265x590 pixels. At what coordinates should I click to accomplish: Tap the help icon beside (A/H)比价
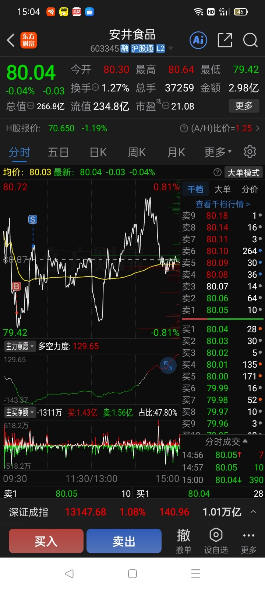point(184,128)
